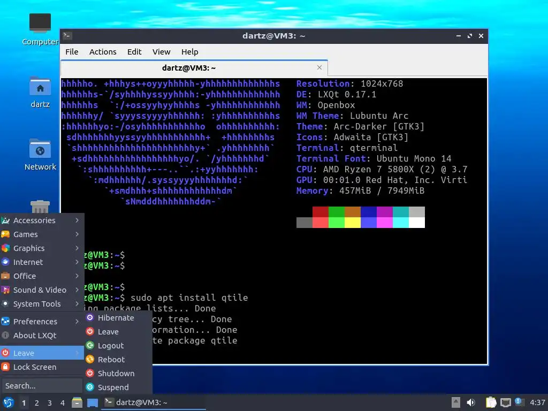Click the 'Terminal: qterminal' line

(x=347, y=148)
